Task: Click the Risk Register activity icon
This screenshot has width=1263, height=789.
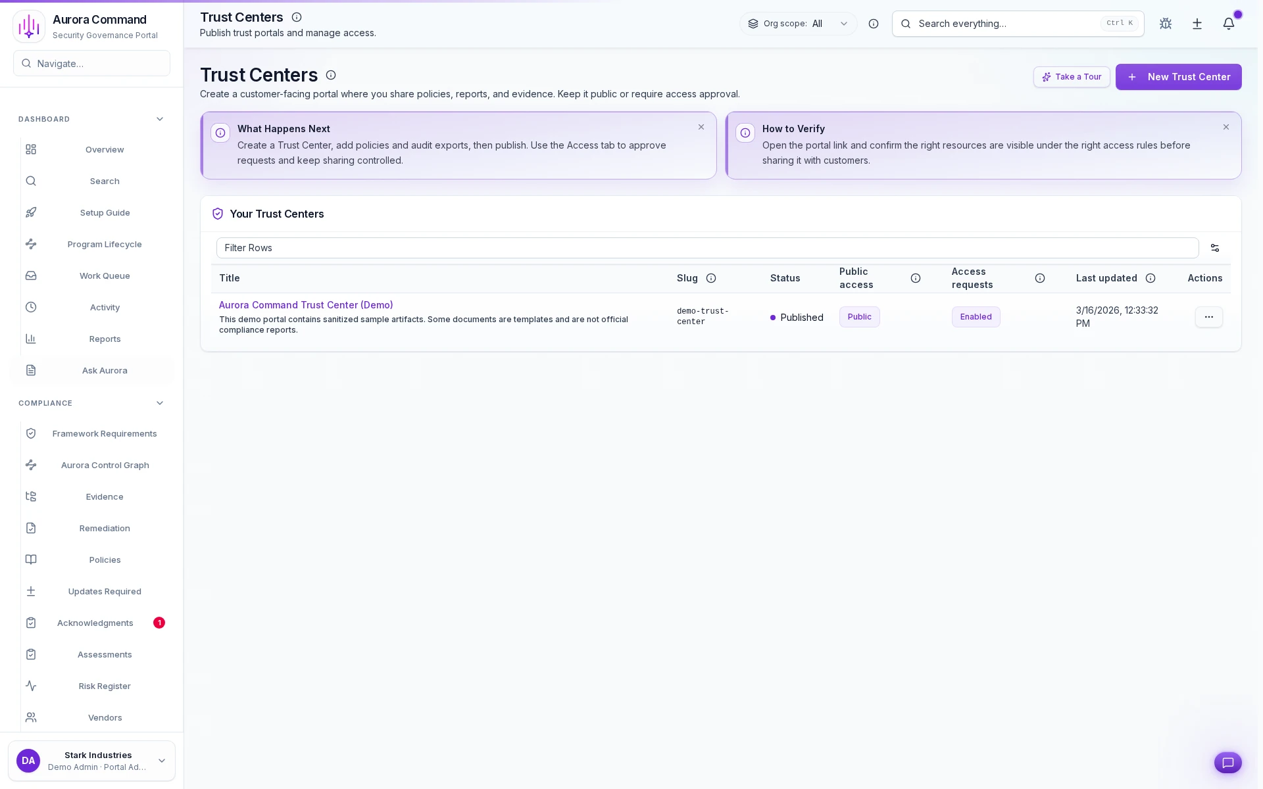Action: 31,686
